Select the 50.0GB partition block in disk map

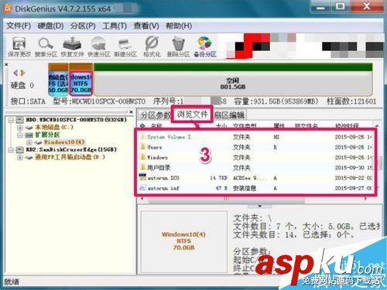click(x=58, y=79)
